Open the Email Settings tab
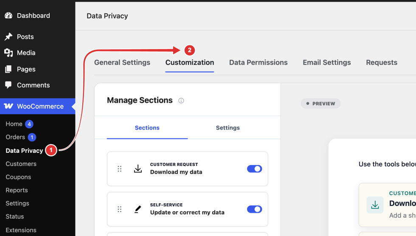 (327, 62)
